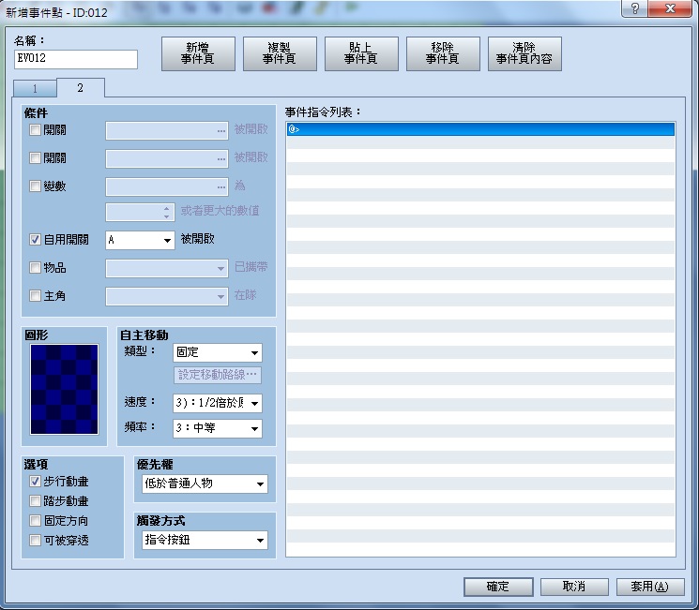Click the EV012 name input field
Image resolution: width=699 pixels, height=610 pixels.
tap(76, 59)
